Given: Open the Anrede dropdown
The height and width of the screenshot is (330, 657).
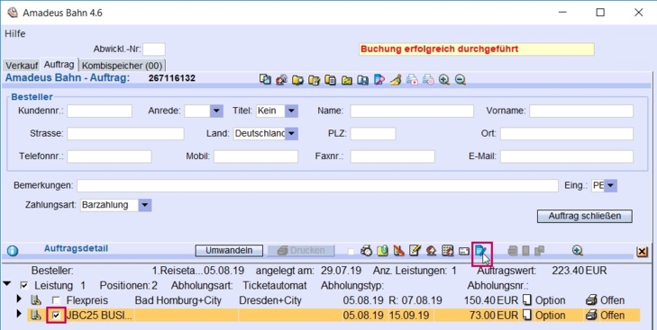Looking at the screenshot, I should (x=216, y=111).
